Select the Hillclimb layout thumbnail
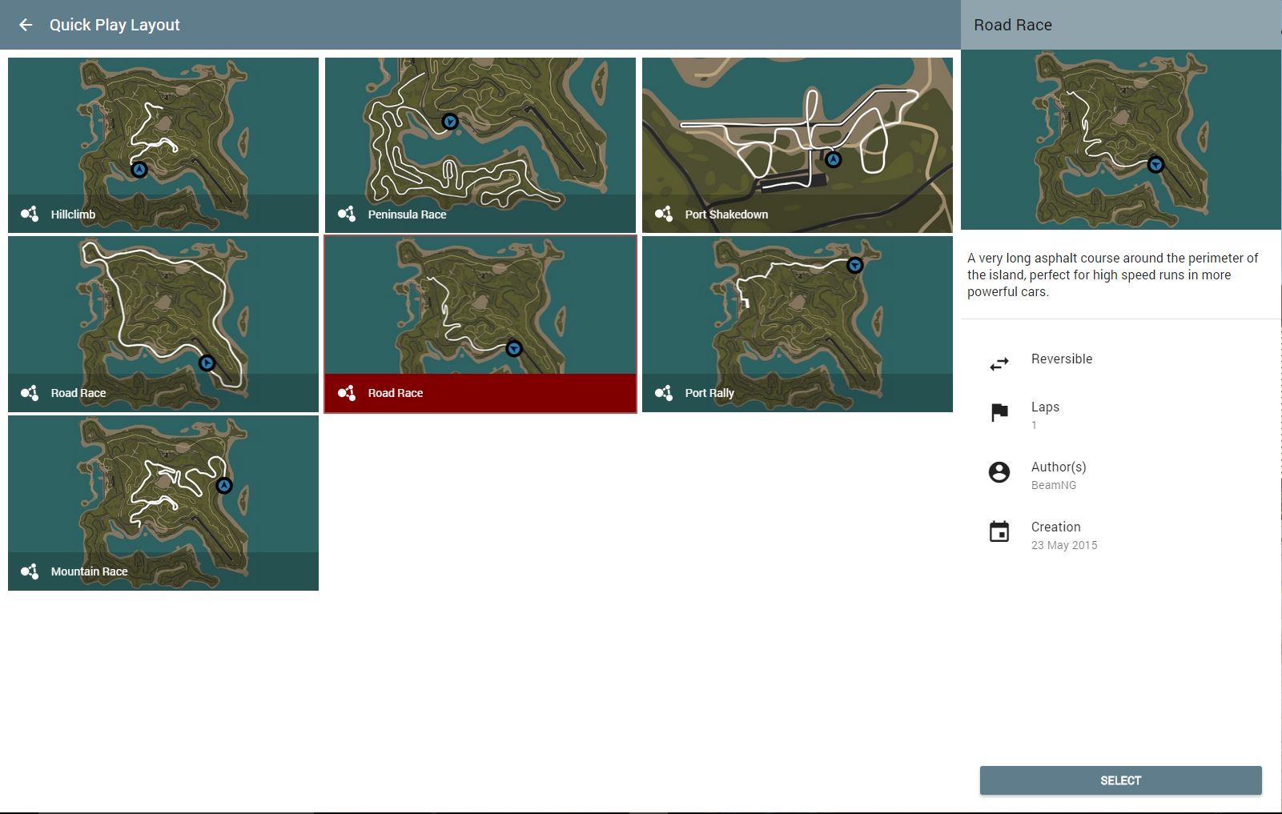The image size is (1282, 814). (x=163, y=145)
